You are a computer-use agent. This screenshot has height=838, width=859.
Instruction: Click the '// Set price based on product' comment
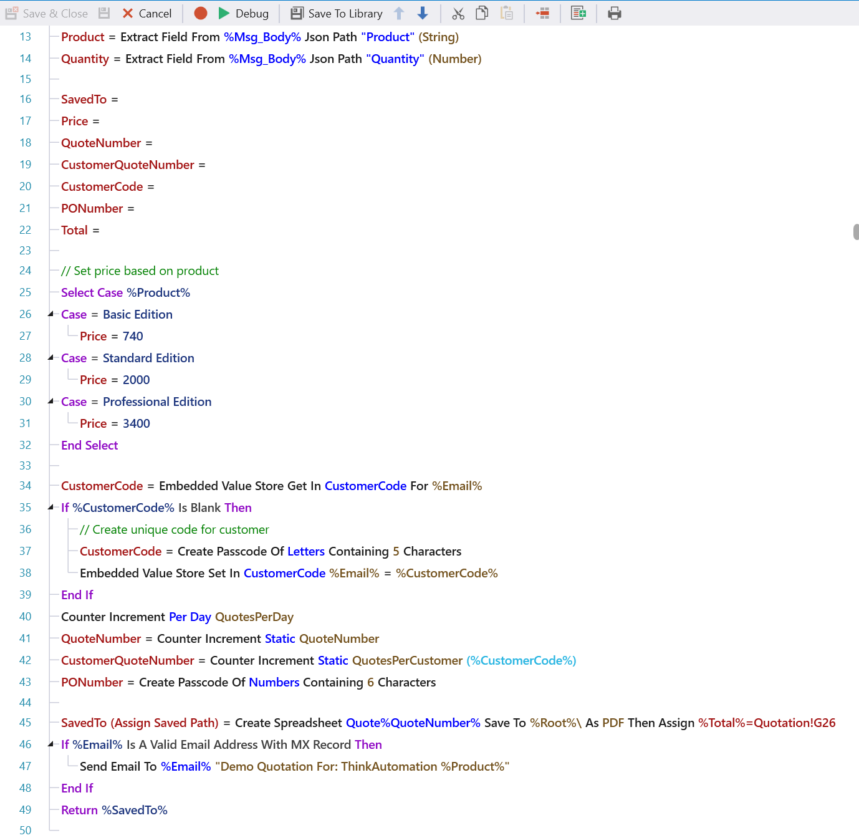pos(140,271)
